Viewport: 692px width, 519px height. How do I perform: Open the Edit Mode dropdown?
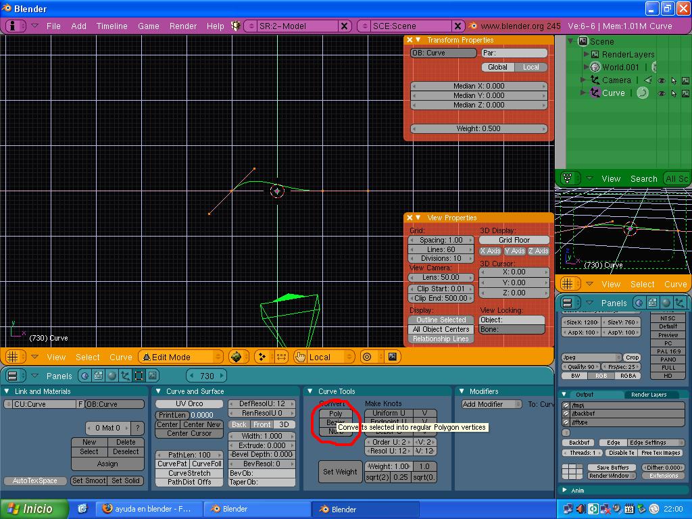click(181, 357)
